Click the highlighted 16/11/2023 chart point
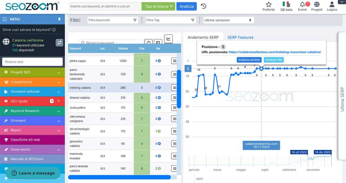This screenshot has height=183, width=346. tap(262, 68)
